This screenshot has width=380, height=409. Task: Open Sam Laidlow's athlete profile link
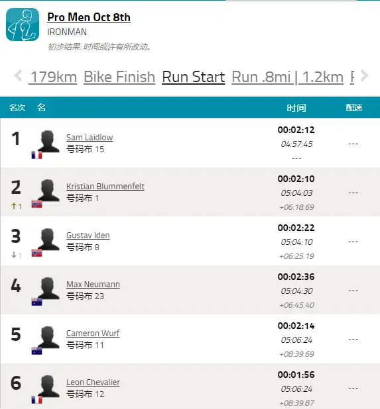click(90, 137)
